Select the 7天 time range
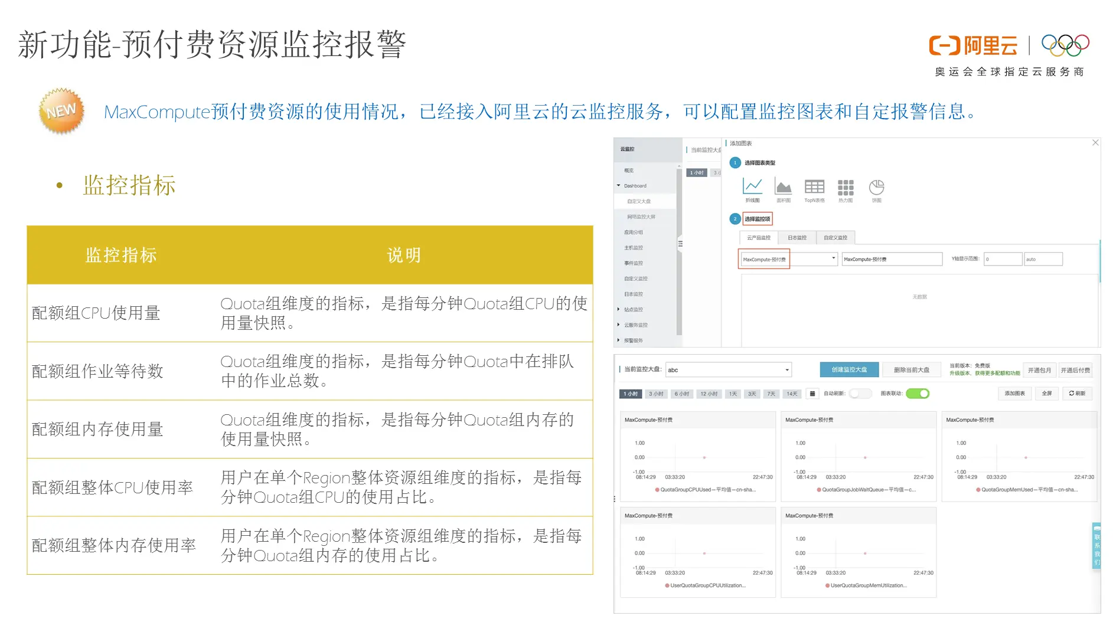The height and width of the screenshot is (619, 1113). pyautogui.click(x=771, y=394)
